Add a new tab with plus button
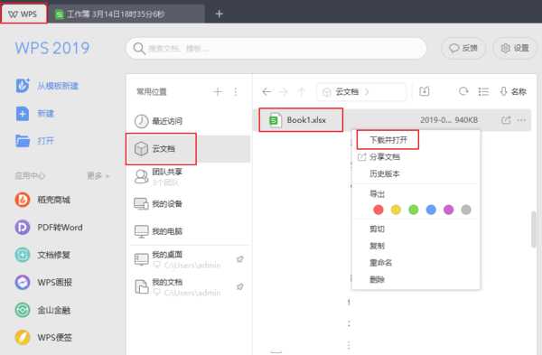This screenshot has width=542, height=355. coord(220,14)
